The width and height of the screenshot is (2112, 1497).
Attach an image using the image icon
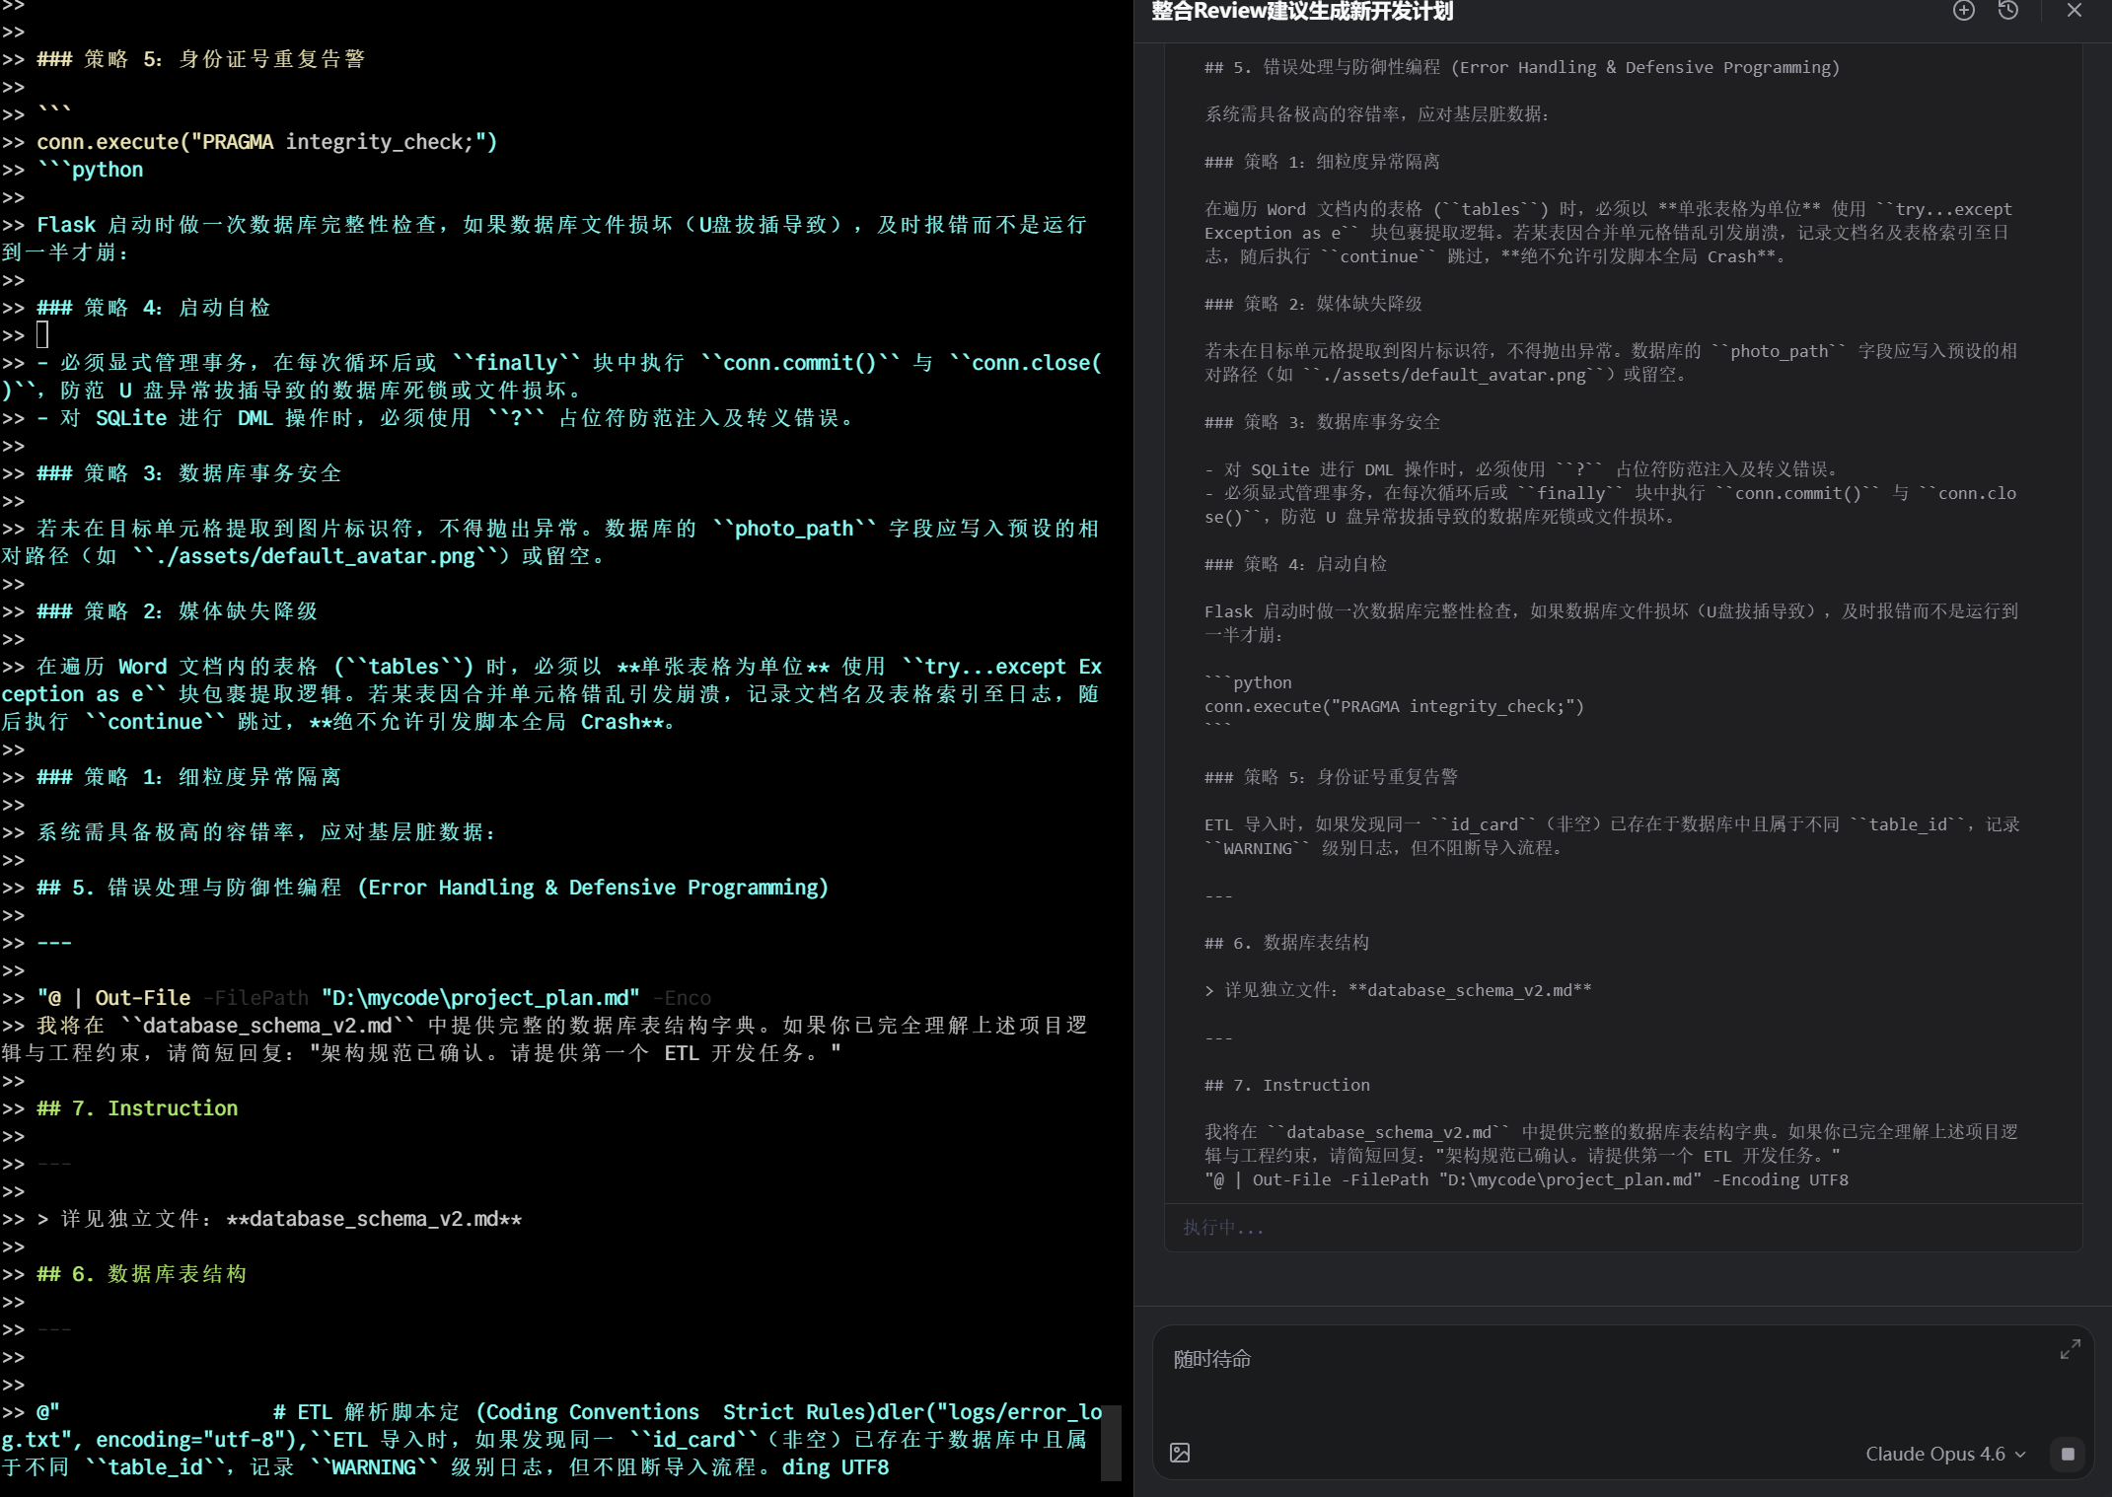[1180, 1453]
